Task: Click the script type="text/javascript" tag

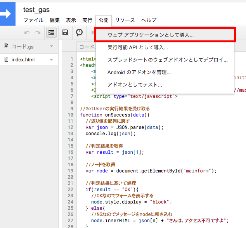Action: tap(135, 96)
